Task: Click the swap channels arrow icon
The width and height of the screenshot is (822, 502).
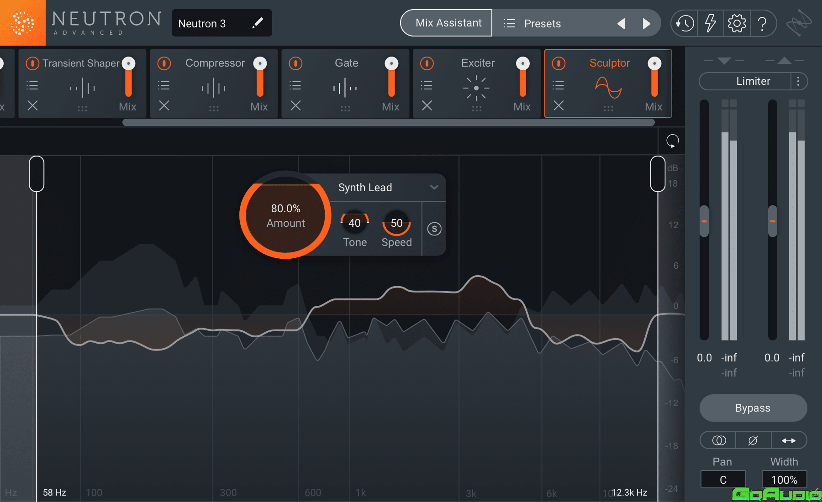Action: (789, 440)
